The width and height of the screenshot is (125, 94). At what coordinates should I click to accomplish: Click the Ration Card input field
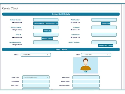104,35
